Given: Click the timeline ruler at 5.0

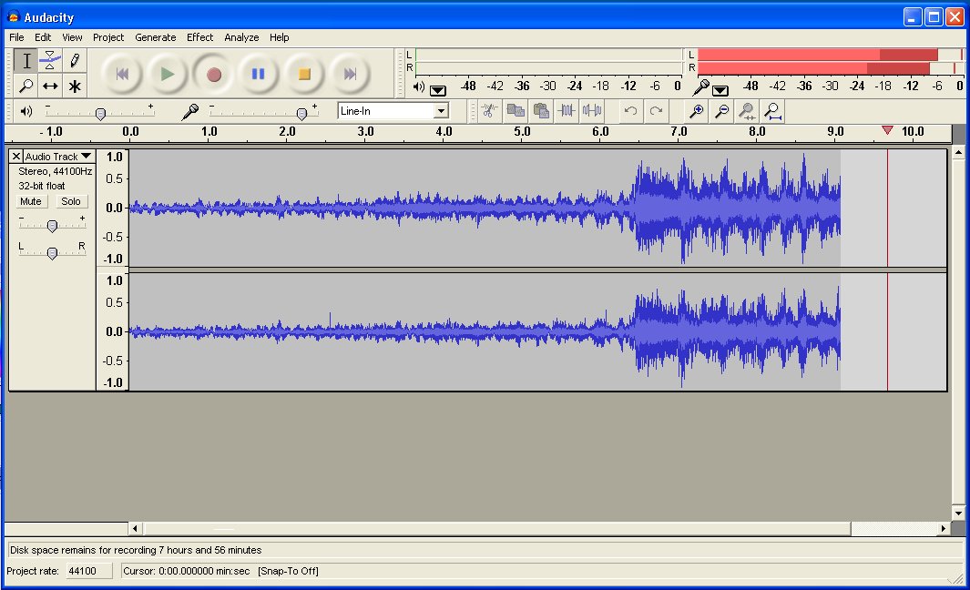Looking at the screenshot, I should click(x=522, y=132).
